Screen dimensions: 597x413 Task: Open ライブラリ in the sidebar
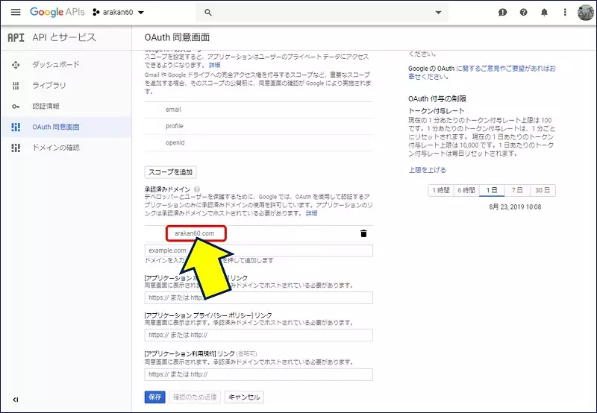(66, 86)
